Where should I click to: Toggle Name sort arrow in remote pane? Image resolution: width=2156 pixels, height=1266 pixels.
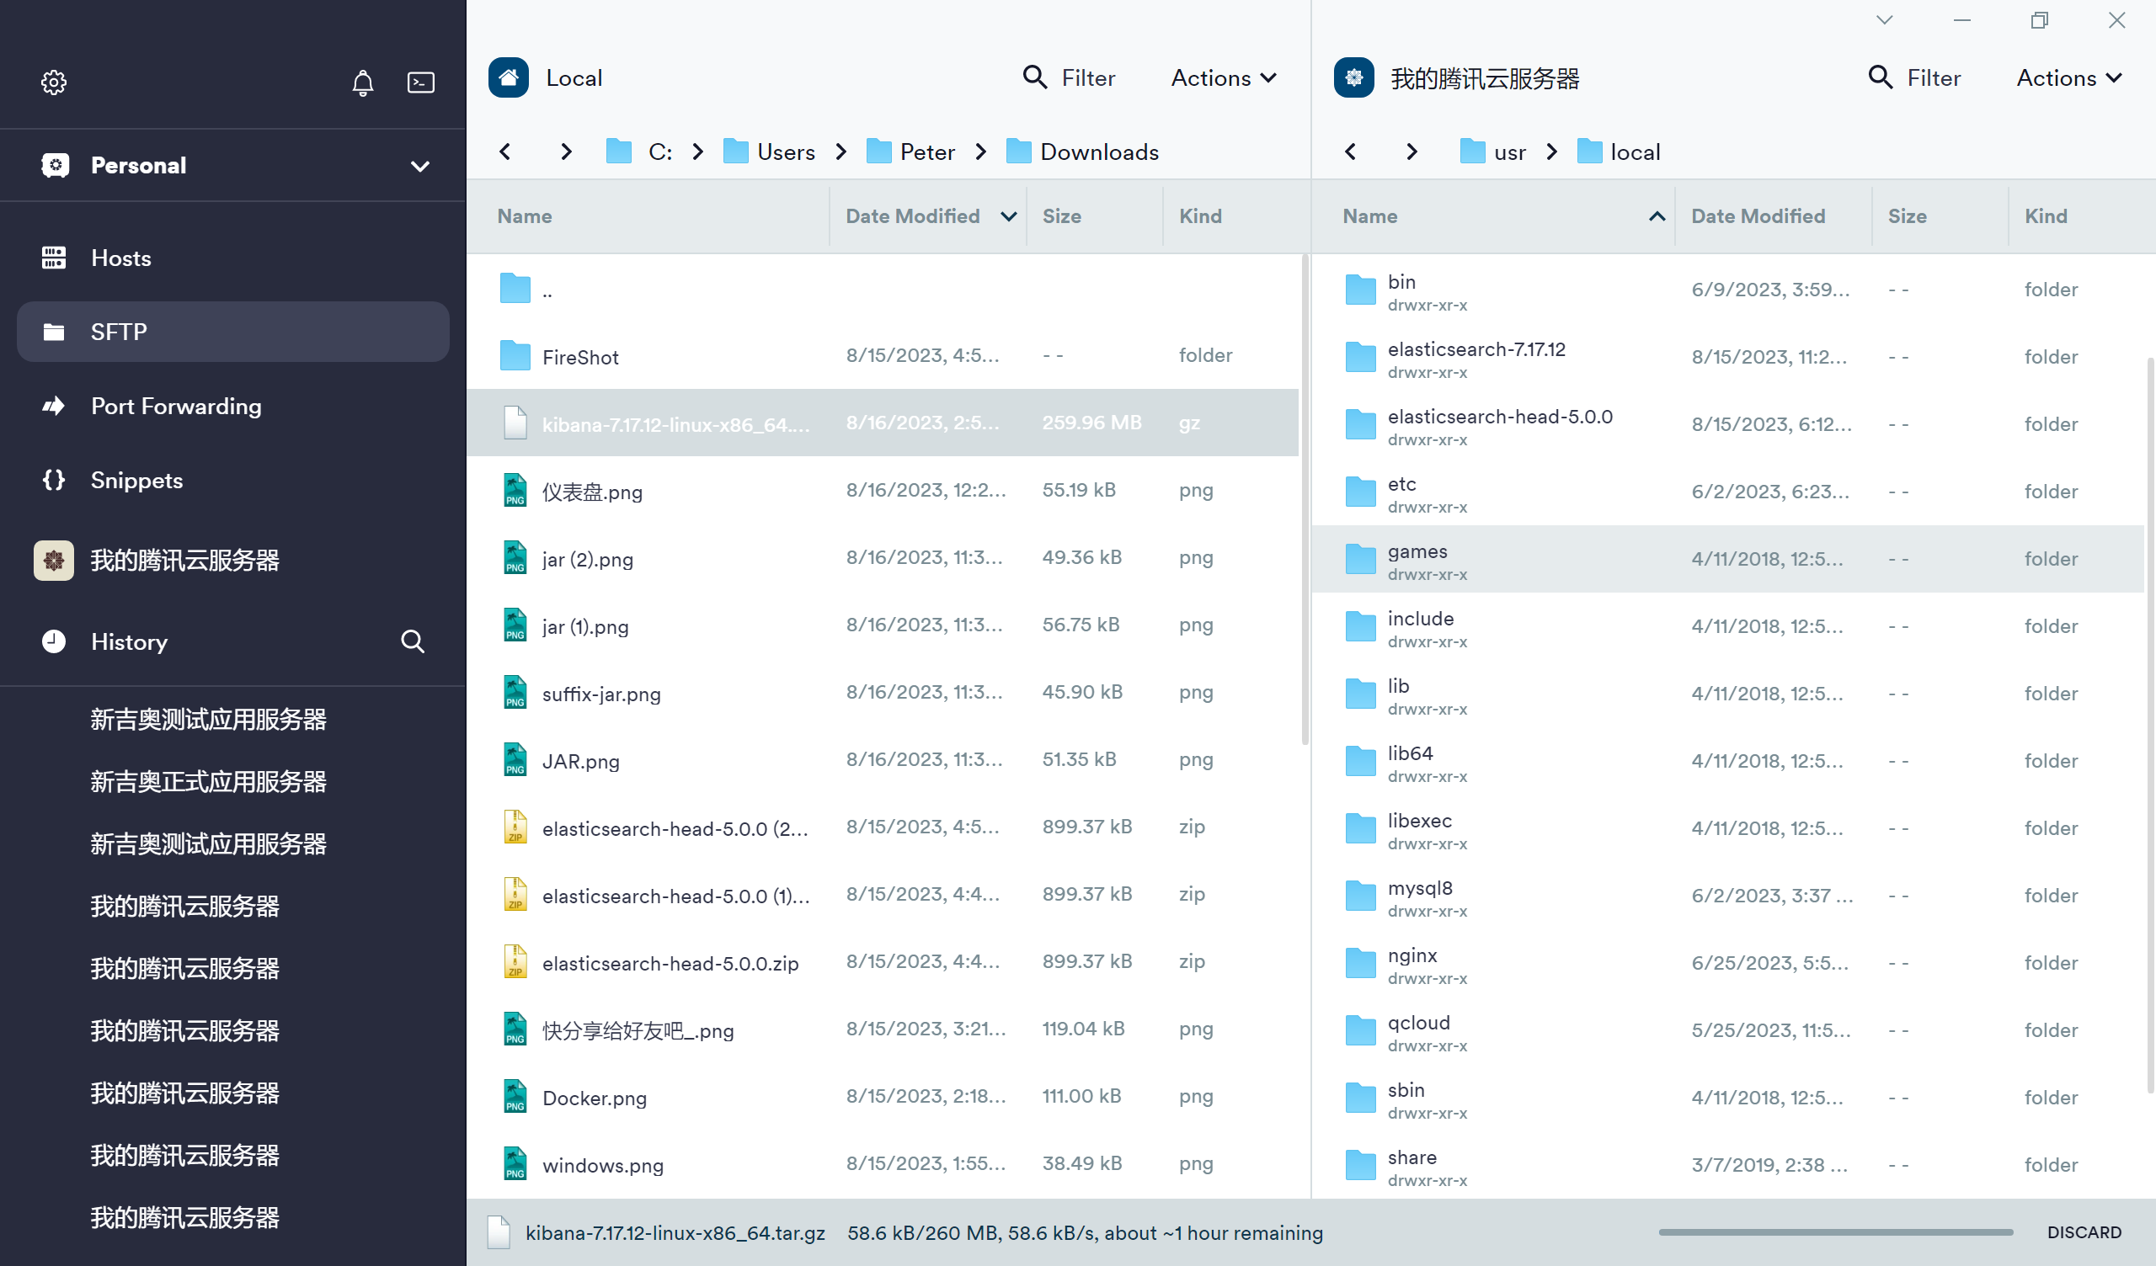click(x=1657, y=216)
